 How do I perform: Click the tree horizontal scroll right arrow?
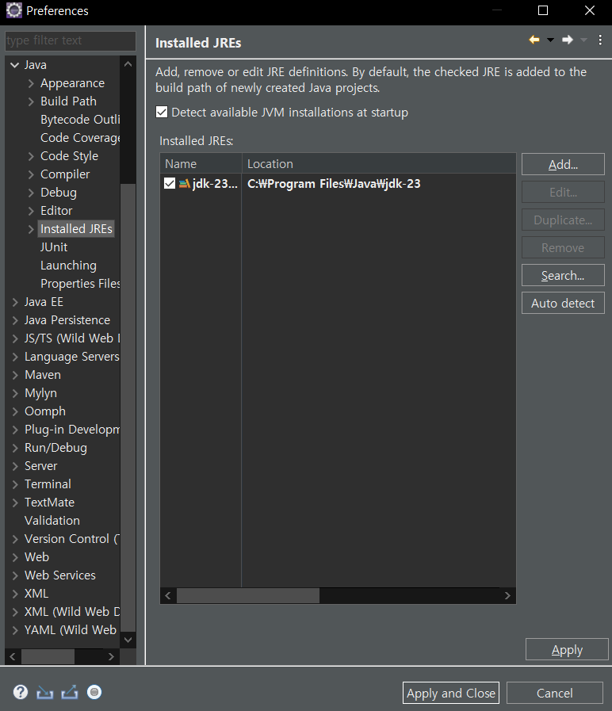pos(111,656)
